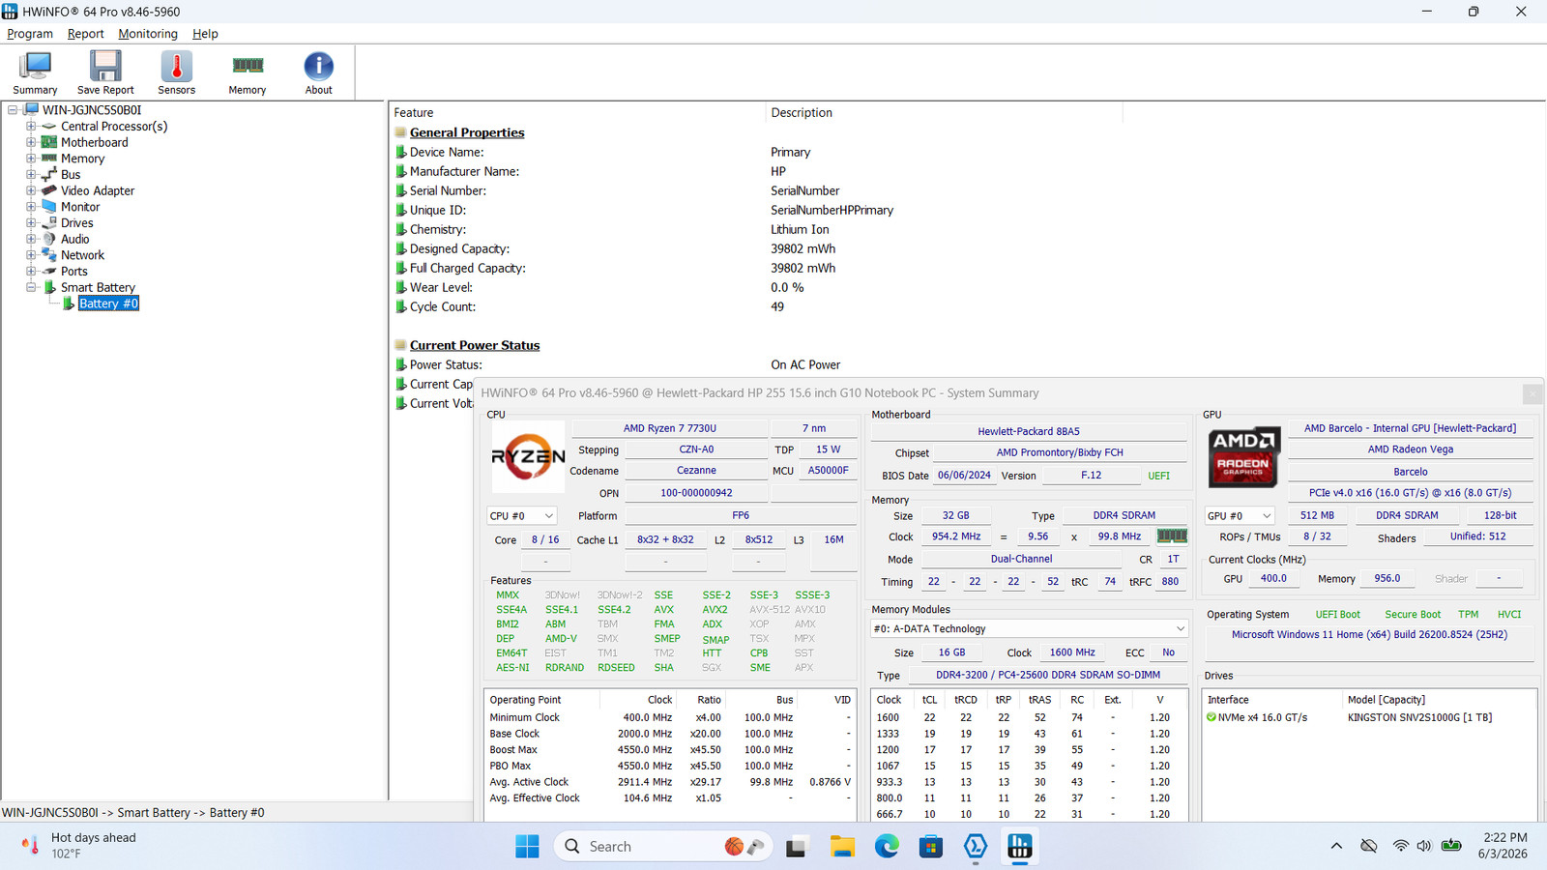
Task: Open the Monitoring menu
Action: point(148,34)
